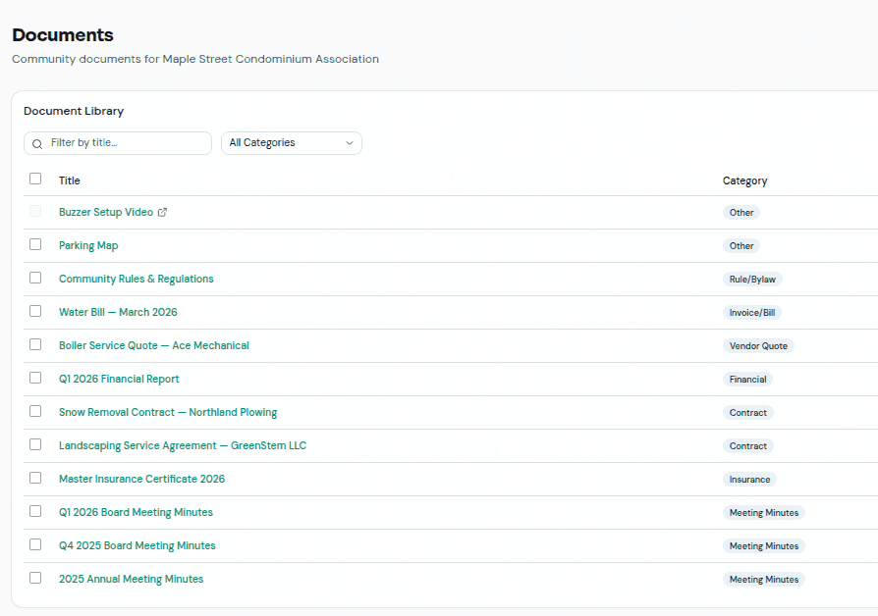
Task: Select the 2025 Annual Meeting Minutes checkbox
Action: (x=35, y=578)
